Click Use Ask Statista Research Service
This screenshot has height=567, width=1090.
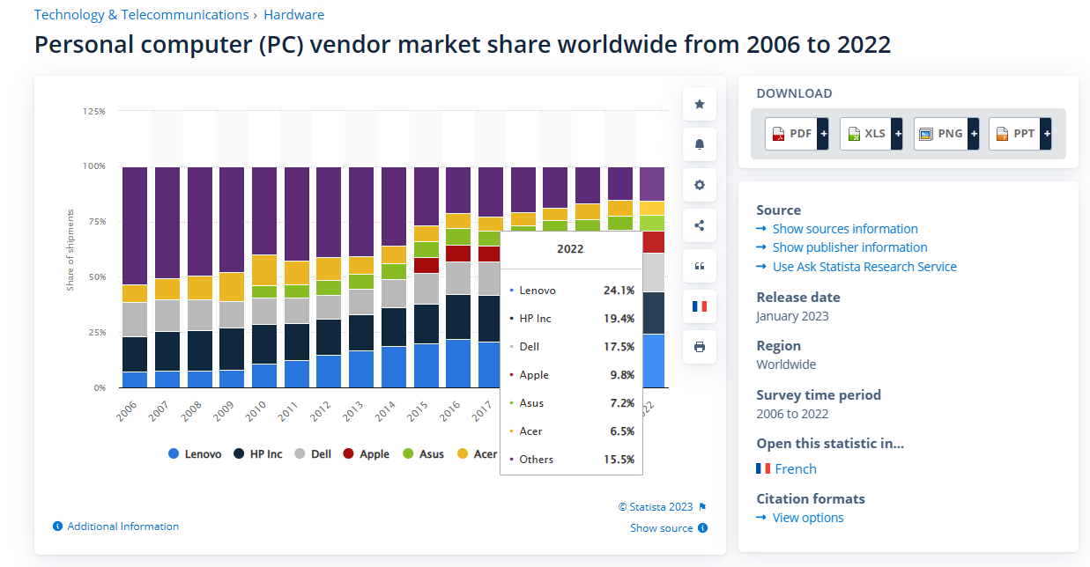point(864,267)
